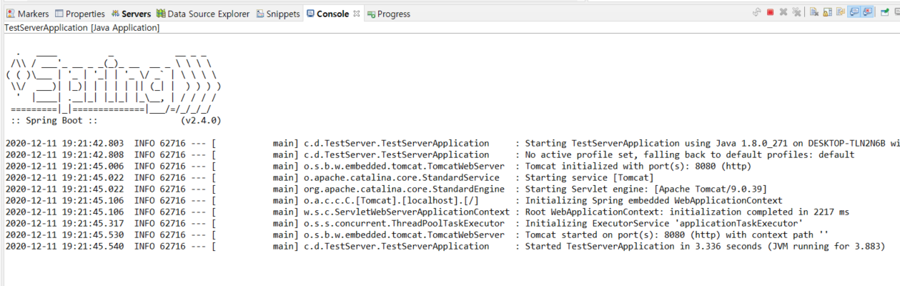The height and width of the screenshot is (286, 900).
Task: Click 'Starting service [Tomcat]' log message
Action: click(x=589, y=177)
